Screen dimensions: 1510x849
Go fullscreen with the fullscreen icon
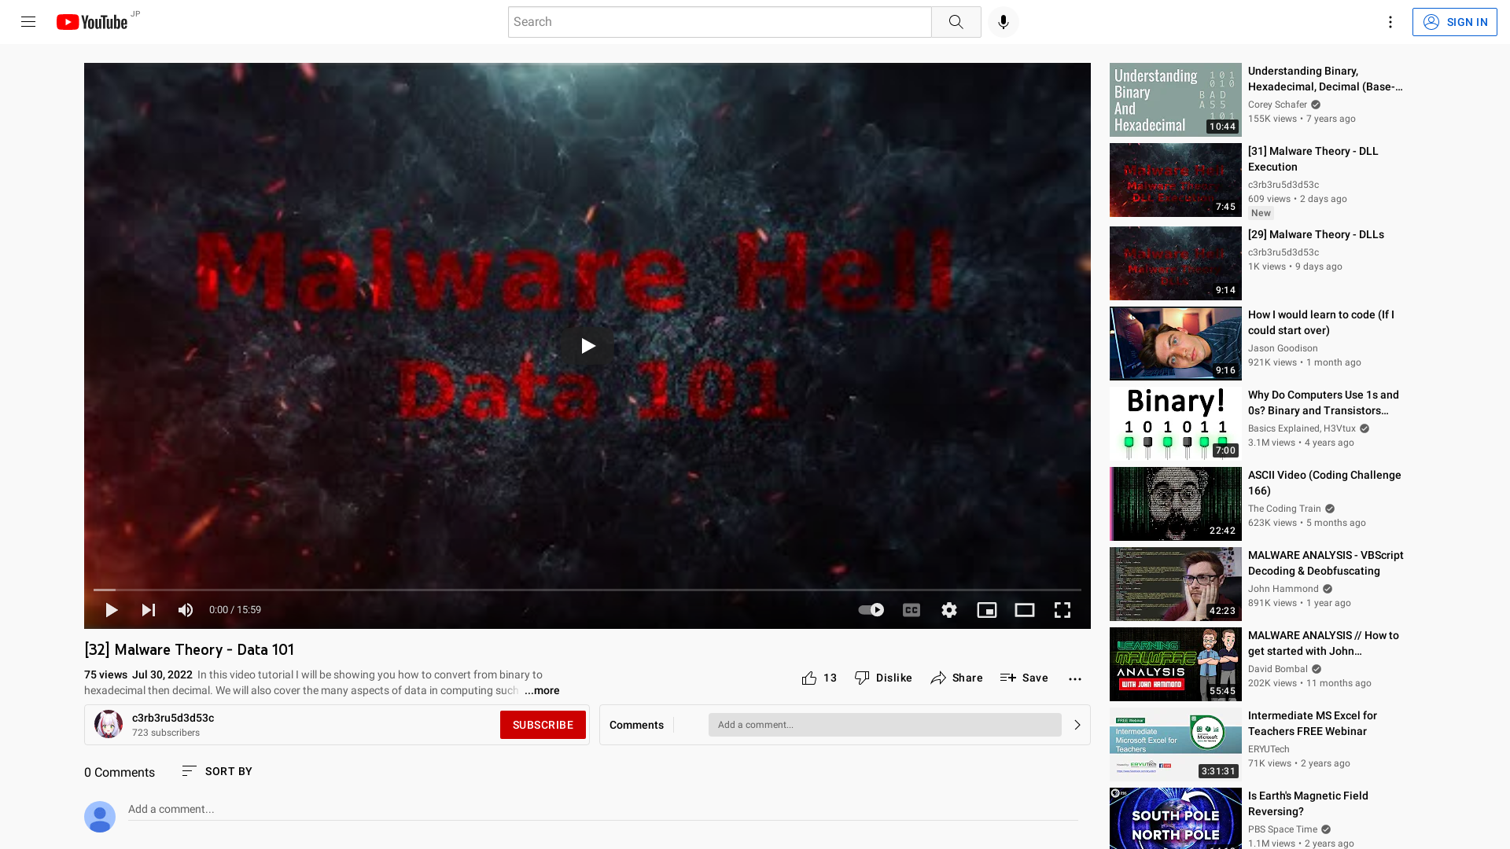1063,609
